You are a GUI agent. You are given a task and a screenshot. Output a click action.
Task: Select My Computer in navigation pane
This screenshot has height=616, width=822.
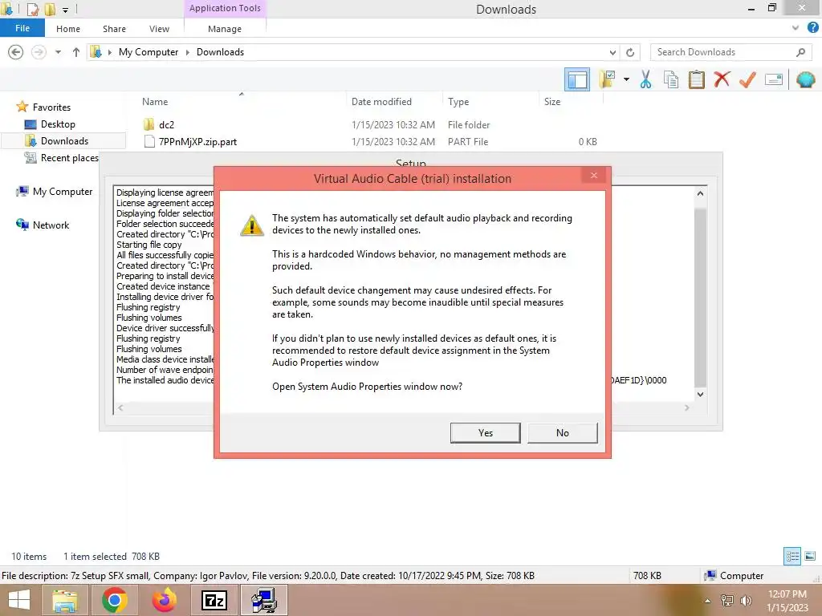[63, 192]
